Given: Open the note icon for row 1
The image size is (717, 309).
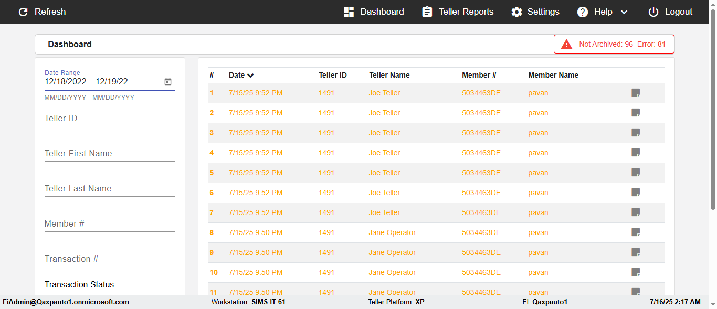Looking at the screenshot, I should click(x=636, y=93).
